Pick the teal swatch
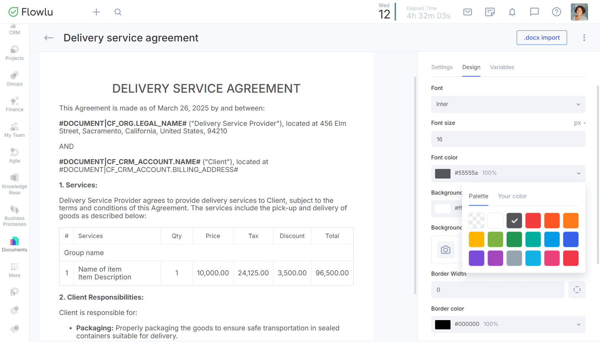This screenshot has width=600, height=342. 533,239
